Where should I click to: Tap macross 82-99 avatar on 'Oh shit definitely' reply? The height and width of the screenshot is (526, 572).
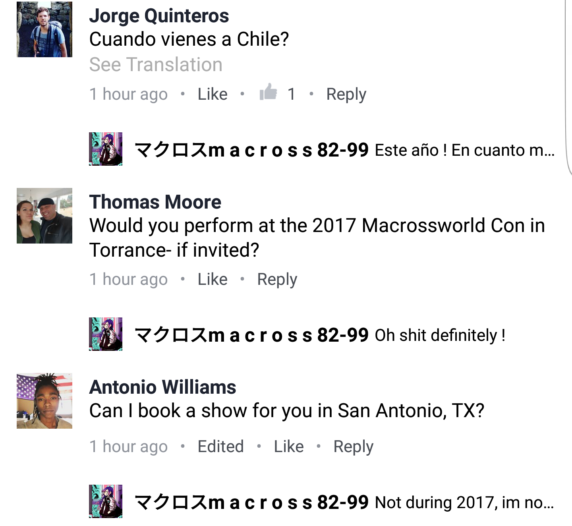point(106,334)
